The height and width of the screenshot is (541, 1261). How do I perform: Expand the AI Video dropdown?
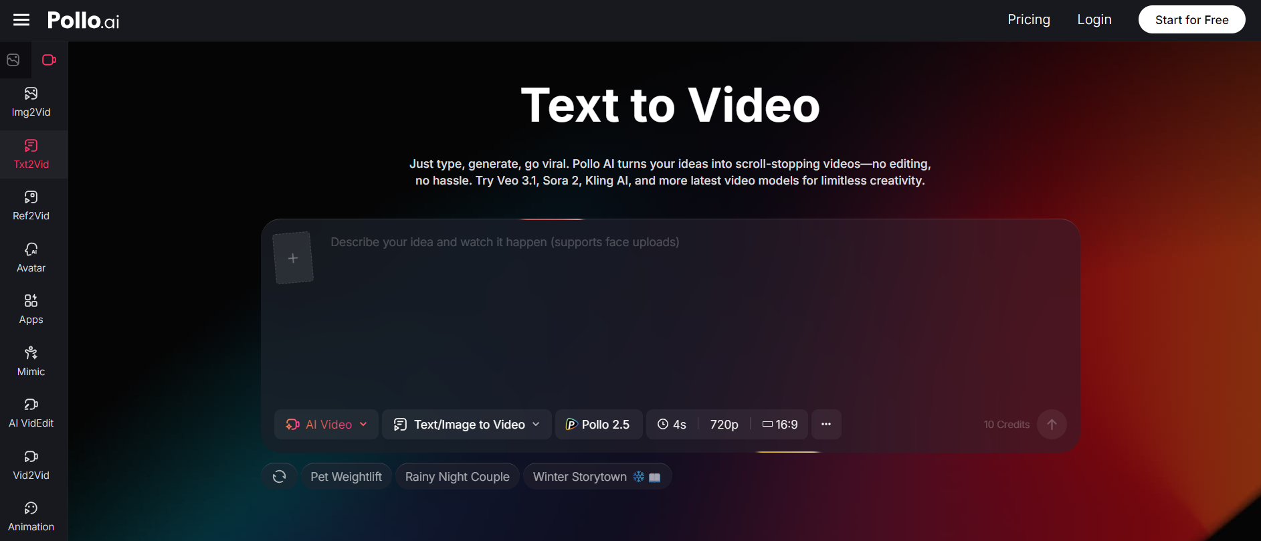pos(326,425)
